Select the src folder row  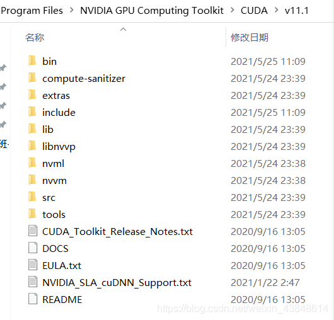[x=167, y=198]
